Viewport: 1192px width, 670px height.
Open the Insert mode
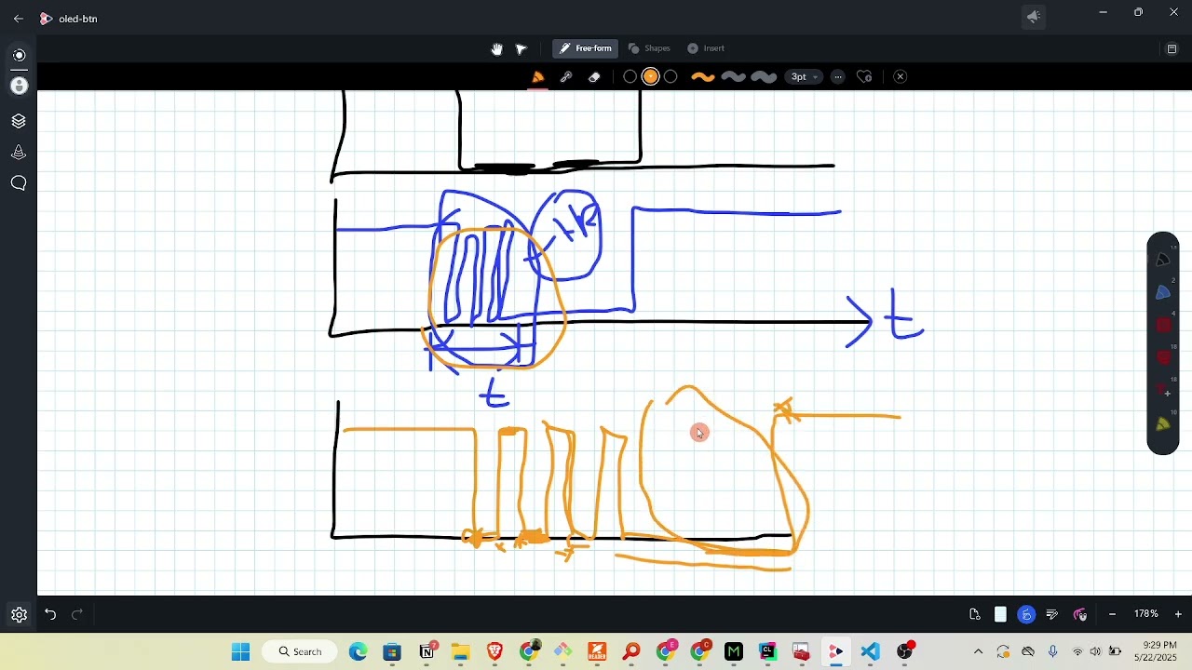pos(706,48)
